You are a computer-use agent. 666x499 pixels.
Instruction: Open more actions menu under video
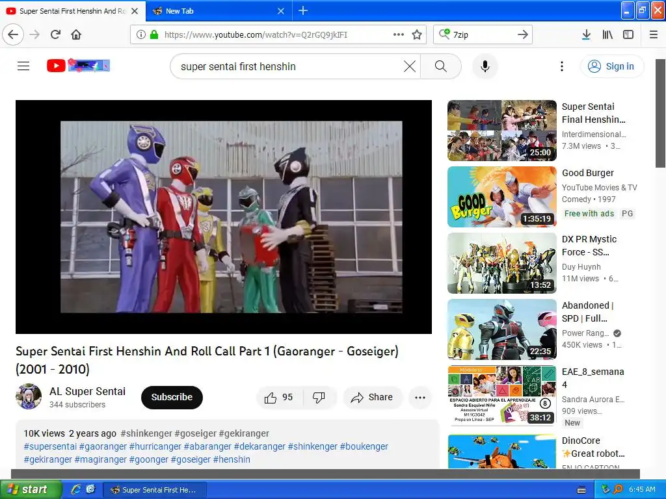pyautogui.click(x=420, y=397)
